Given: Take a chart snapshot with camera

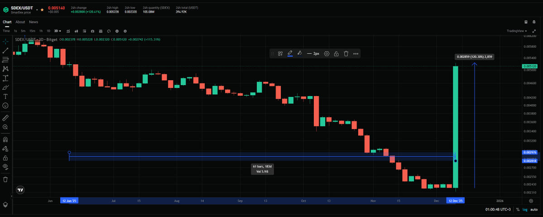Looking at the screenshot, I should click(92, 31).
